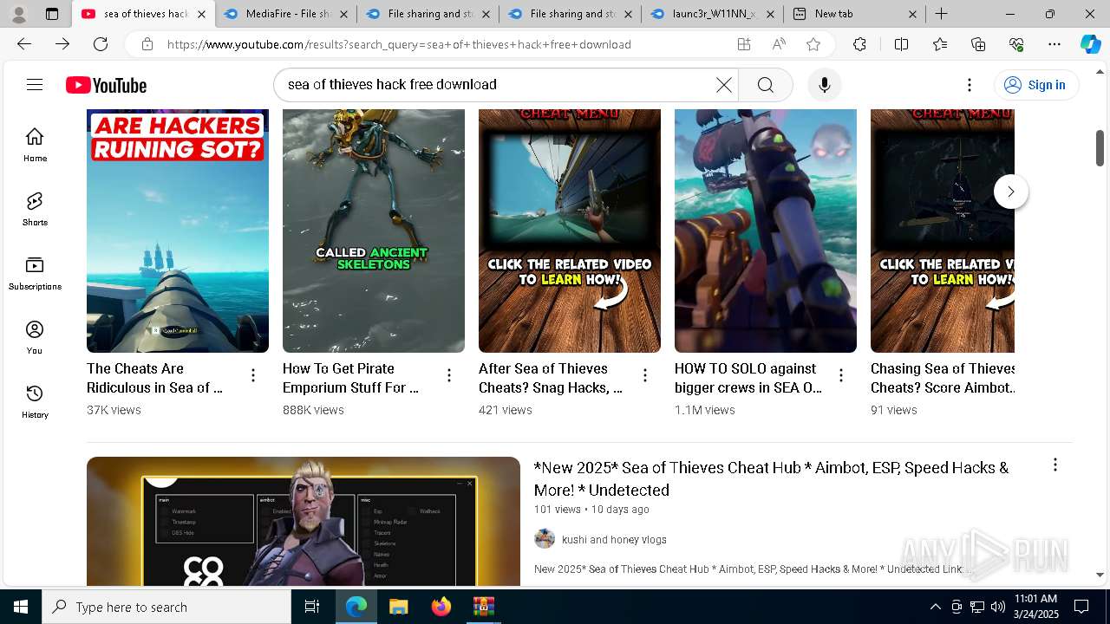
Task: Play the Ancient Skeletons short thumbnail
Action: (x=374, y=231)
